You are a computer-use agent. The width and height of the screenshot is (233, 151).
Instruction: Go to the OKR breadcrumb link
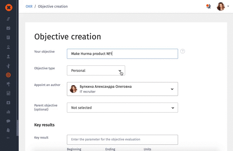click(29, 7)
